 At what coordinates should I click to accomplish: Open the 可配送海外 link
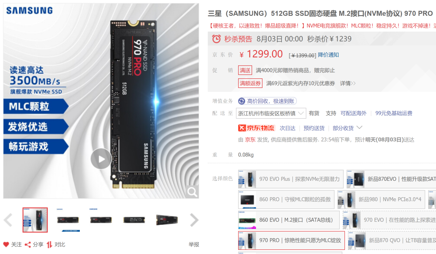coord(353,113)
